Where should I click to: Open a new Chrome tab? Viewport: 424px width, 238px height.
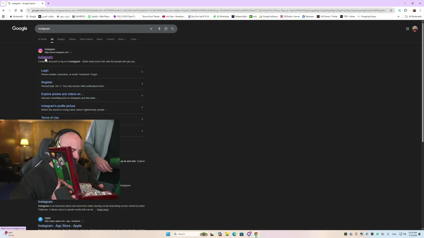click(48, 3)
